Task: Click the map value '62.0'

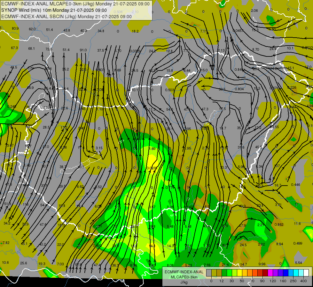Action: tap(32, 29)
